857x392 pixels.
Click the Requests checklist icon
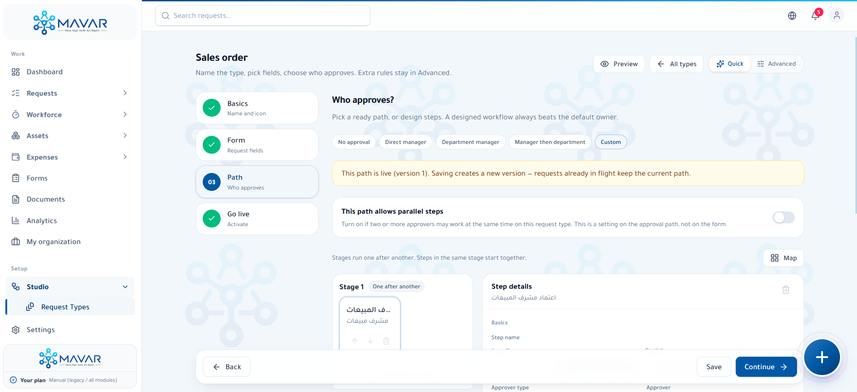pos(16,93)
